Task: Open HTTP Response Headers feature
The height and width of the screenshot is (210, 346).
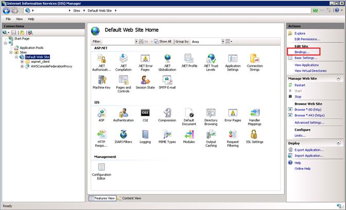Action: coord(101,138)
